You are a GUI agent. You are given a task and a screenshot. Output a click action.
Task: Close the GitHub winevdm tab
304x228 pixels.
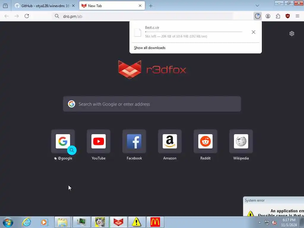coord(73,6)
